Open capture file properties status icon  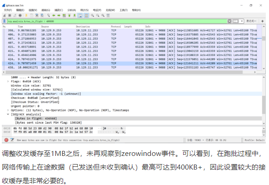point(12,140)
